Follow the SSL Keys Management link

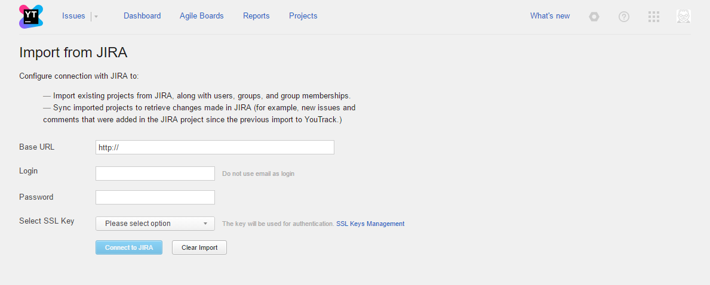point(370,224)
